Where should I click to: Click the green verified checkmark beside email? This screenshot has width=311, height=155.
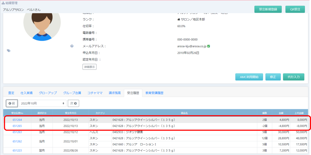coord(209,46)
